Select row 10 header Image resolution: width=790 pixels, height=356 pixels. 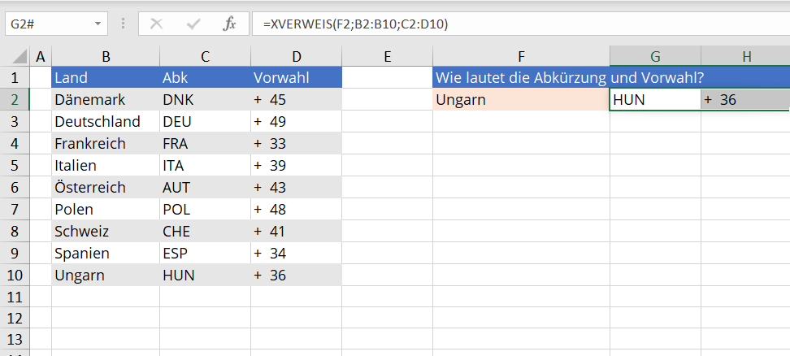coord(15,275)
